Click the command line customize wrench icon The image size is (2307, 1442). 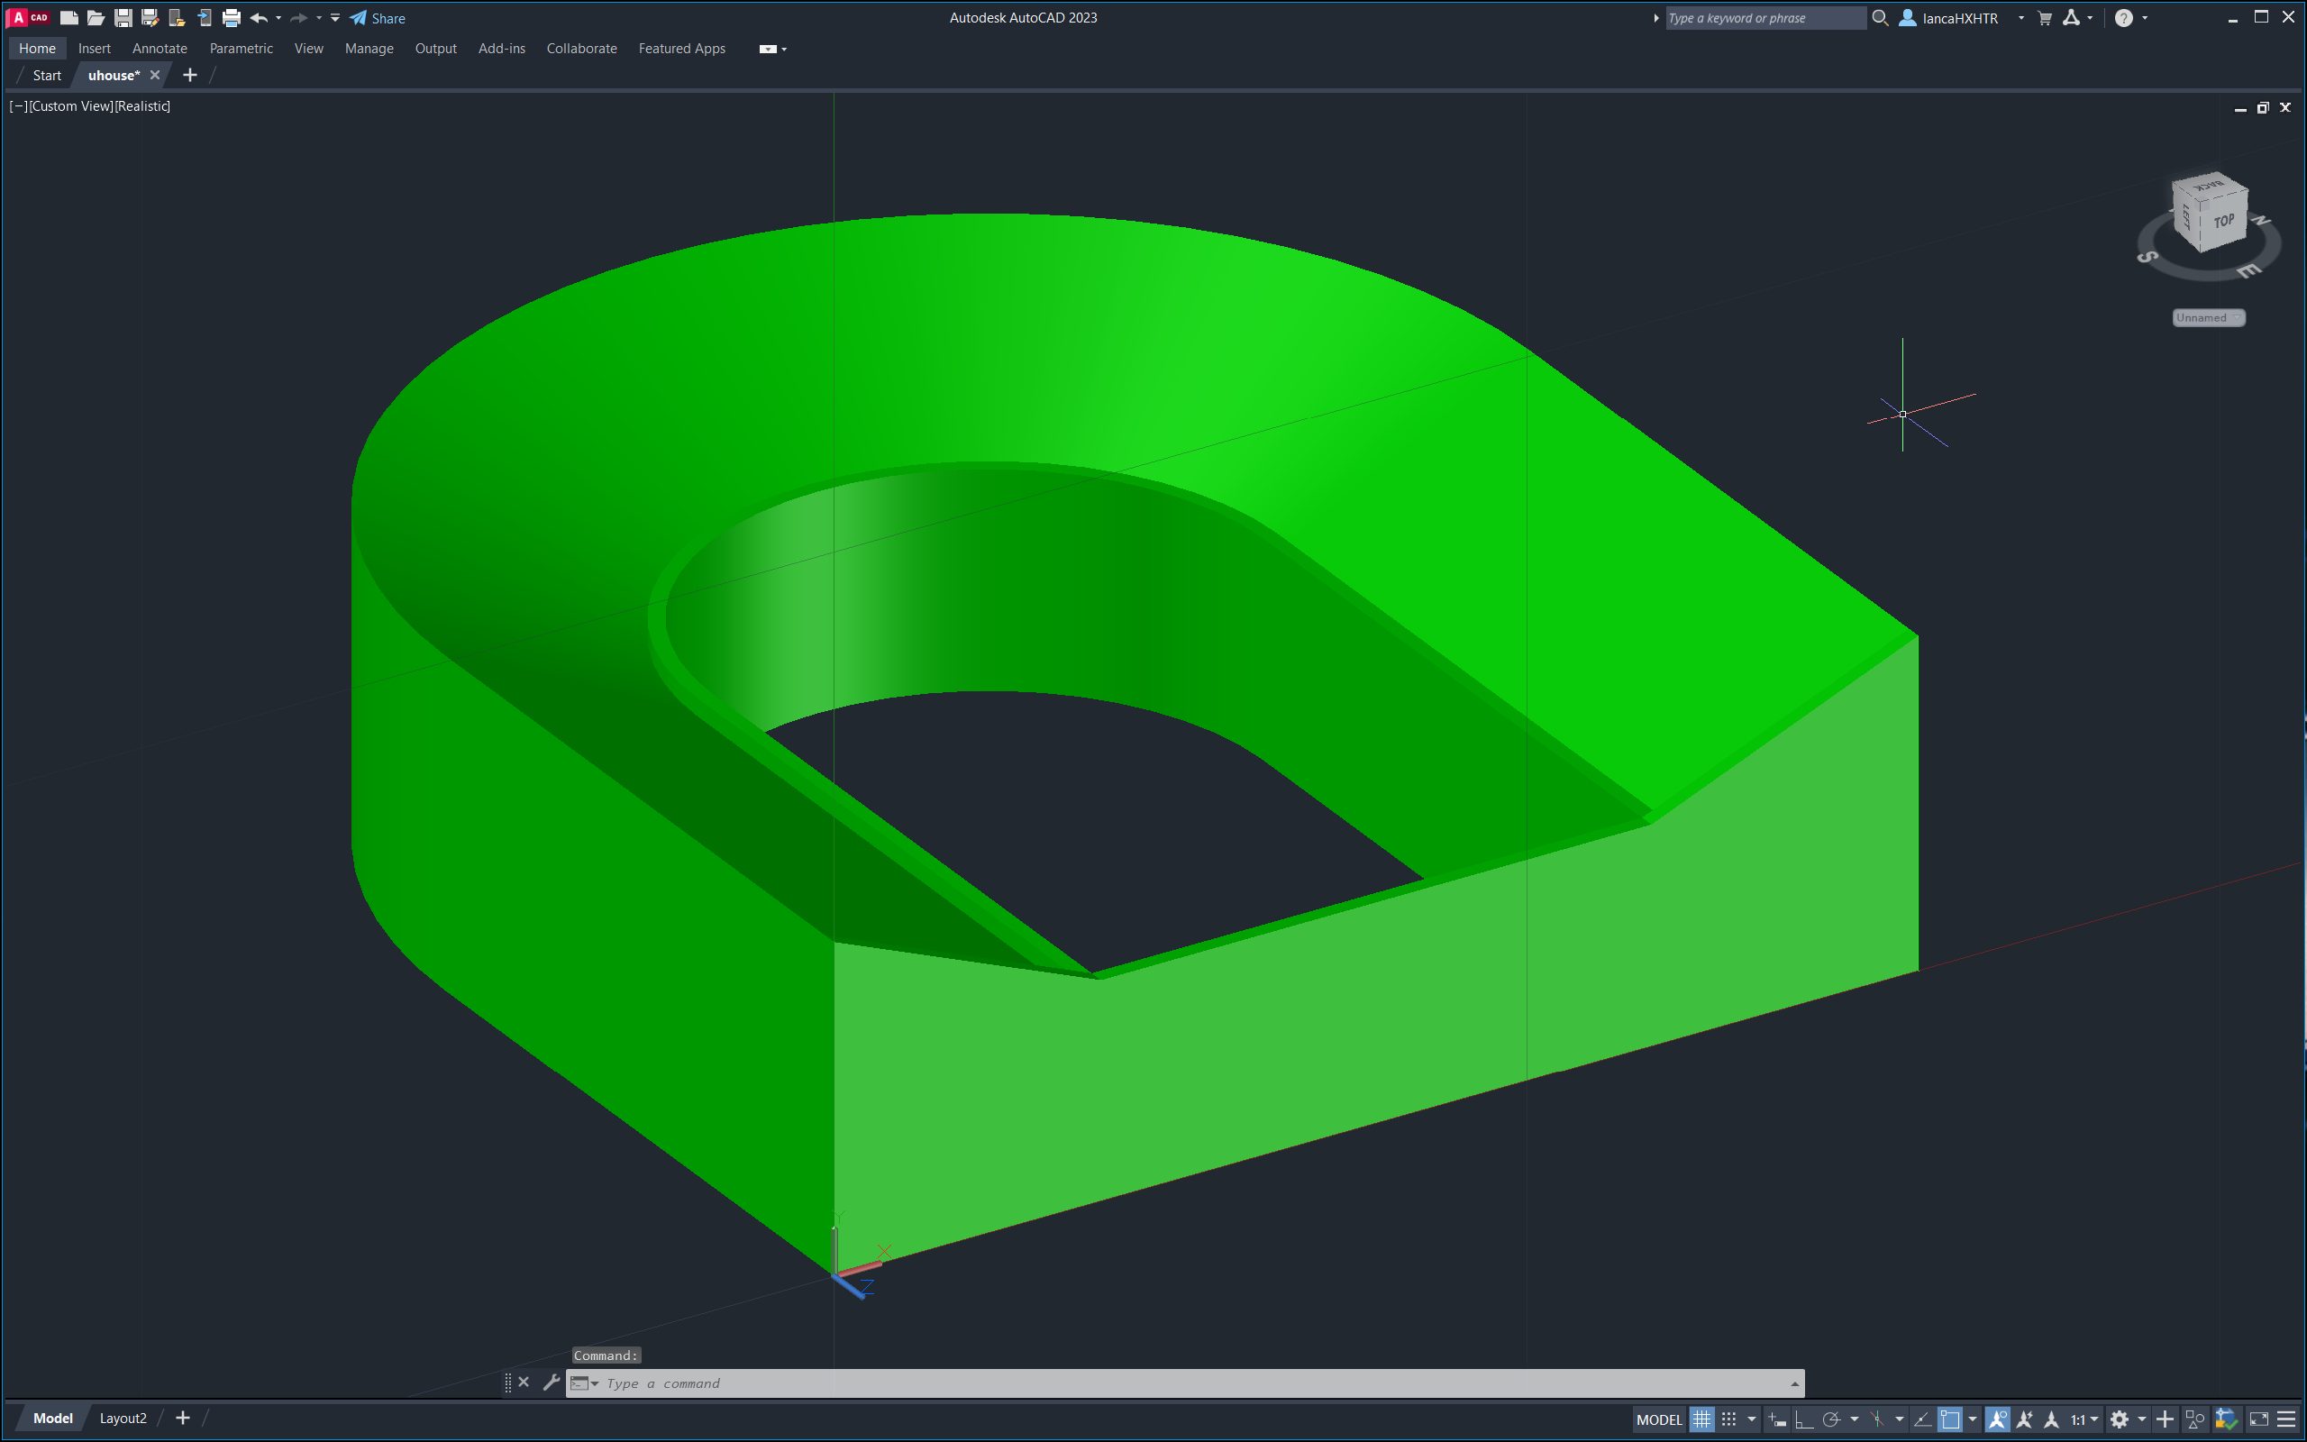click(x=551, y=1382)
